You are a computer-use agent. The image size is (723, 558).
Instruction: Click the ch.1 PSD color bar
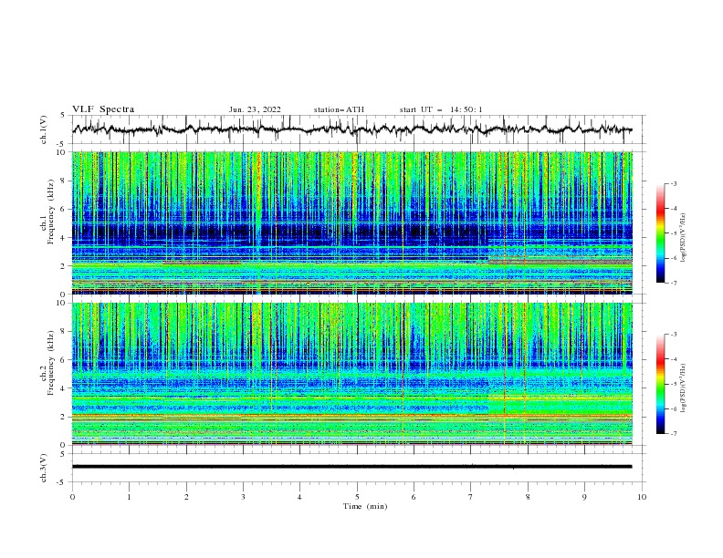pyautogui.click(x=661, y=233)
